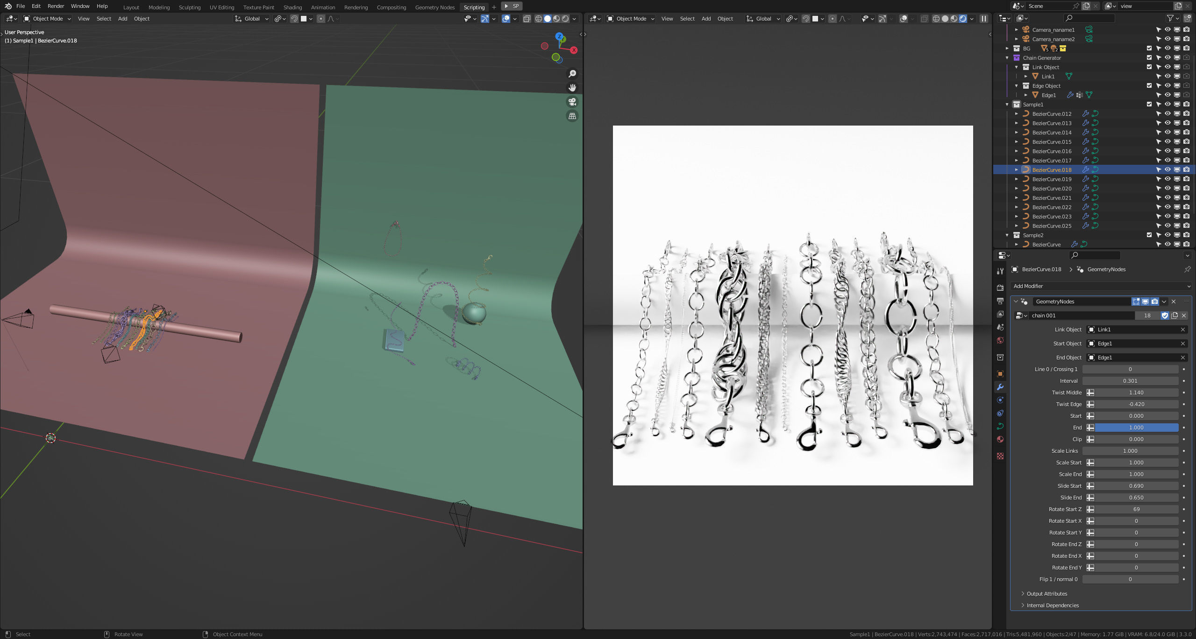Uncheck Chain Generator collection exclude checkbox

click(1149, 58)
